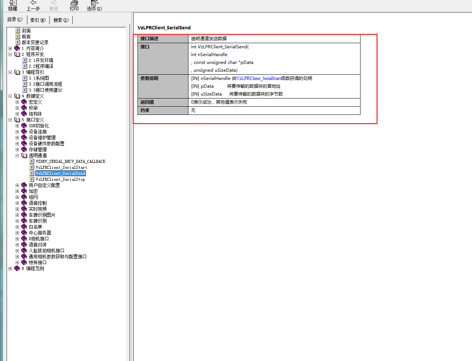This screenshot has width=472, height=361.
Task: Select the X相机接口 tree item
Action: (x=39, y=239)
